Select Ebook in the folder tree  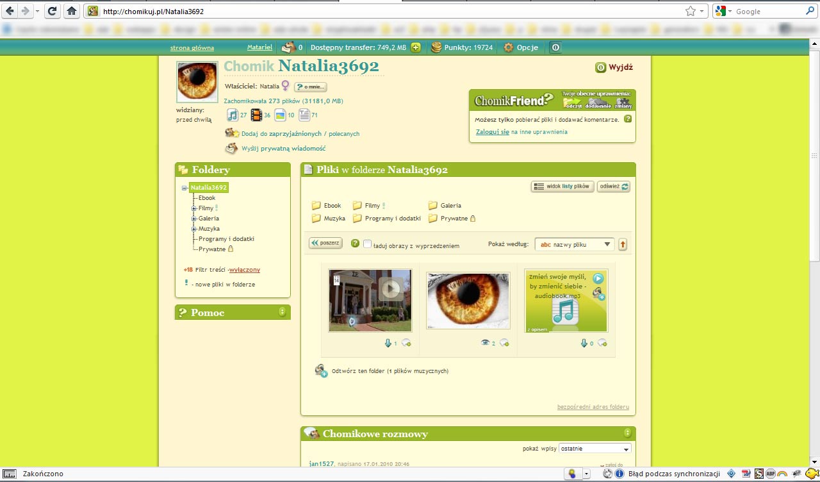coord(207,198)
